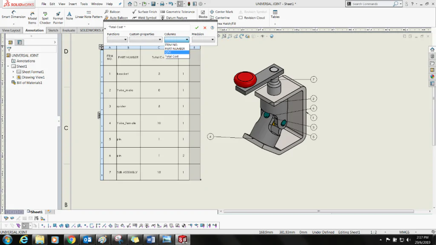Expand Drawing View1 in tree
Screen dimensions: 436x245
[x=13, y=77]
